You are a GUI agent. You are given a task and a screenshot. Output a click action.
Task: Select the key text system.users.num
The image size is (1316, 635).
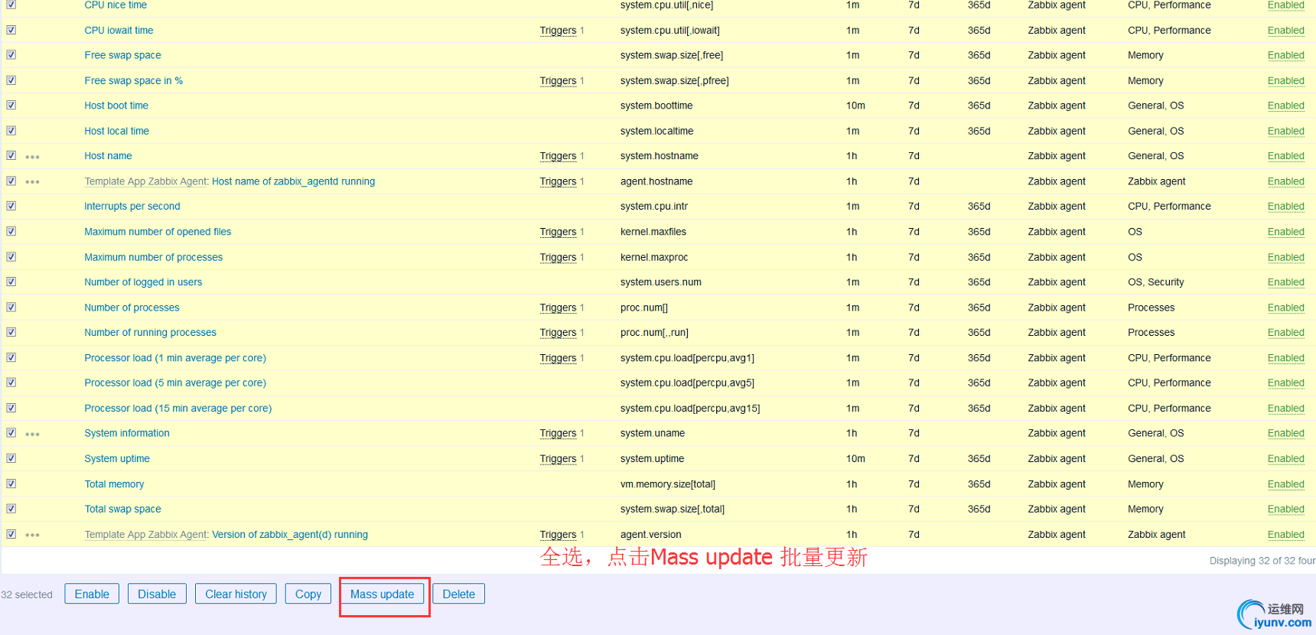[x=661, y=282]
